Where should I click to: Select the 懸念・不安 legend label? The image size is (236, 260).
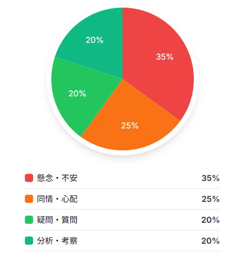pos(57,178)
